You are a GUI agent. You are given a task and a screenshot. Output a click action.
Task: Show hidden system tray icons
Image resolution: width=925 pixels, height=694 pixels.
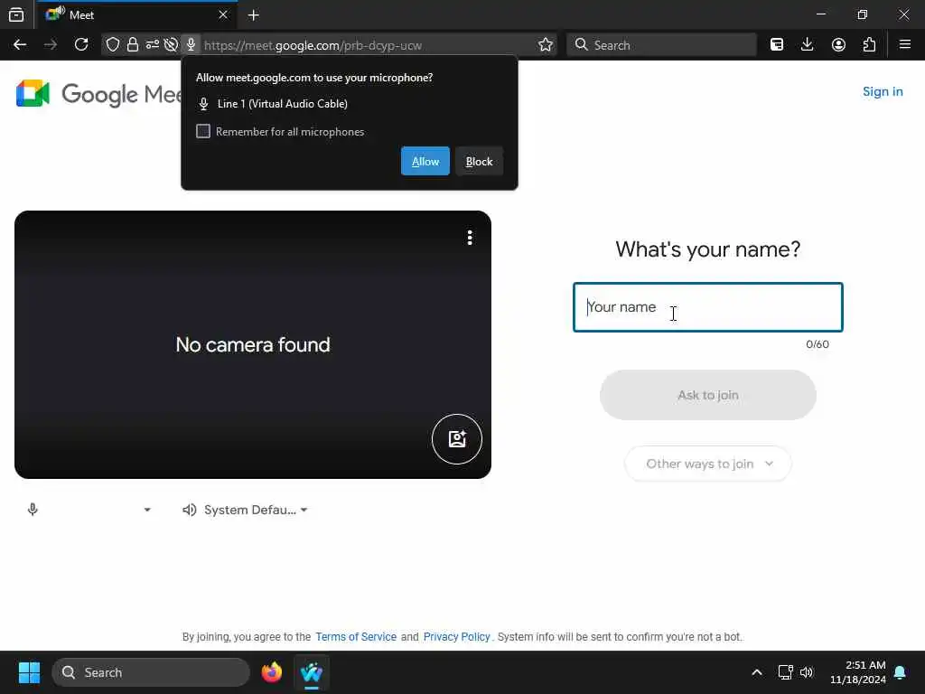[x=756, y=672]
